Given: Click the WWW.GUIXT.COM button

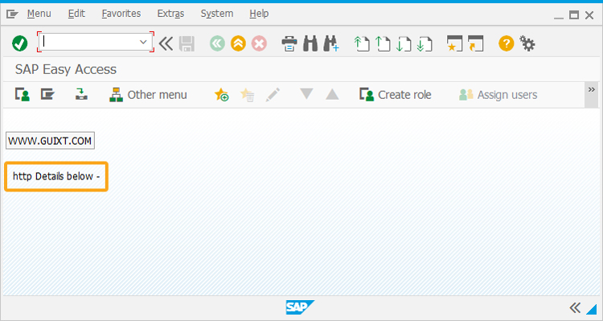Looking at the screenshot, I should pos(50,141).
